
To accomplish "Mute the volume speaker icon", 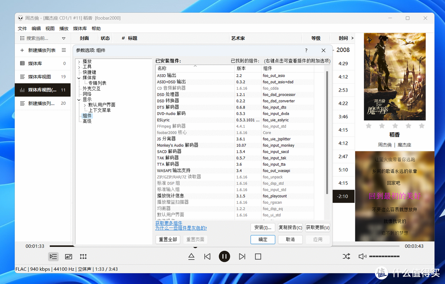I will (362, 256).
